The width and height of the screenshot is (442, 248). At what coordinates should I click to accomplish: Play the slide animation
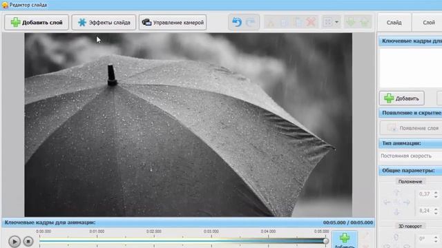pos(15,241)
